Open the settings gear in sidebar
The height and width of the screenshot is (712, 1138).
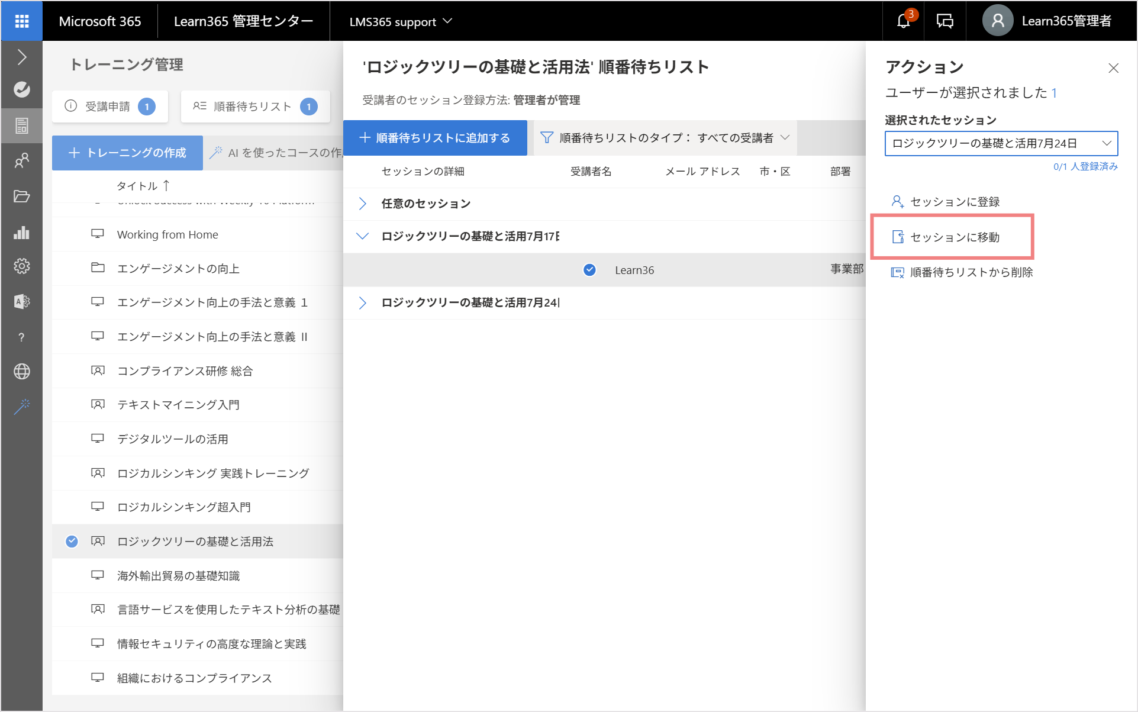click(22, 266)
